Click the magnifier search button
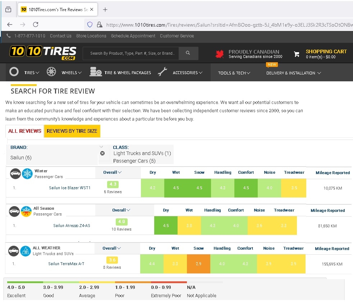Screen dimensions: 353x304 coord(188,53)
